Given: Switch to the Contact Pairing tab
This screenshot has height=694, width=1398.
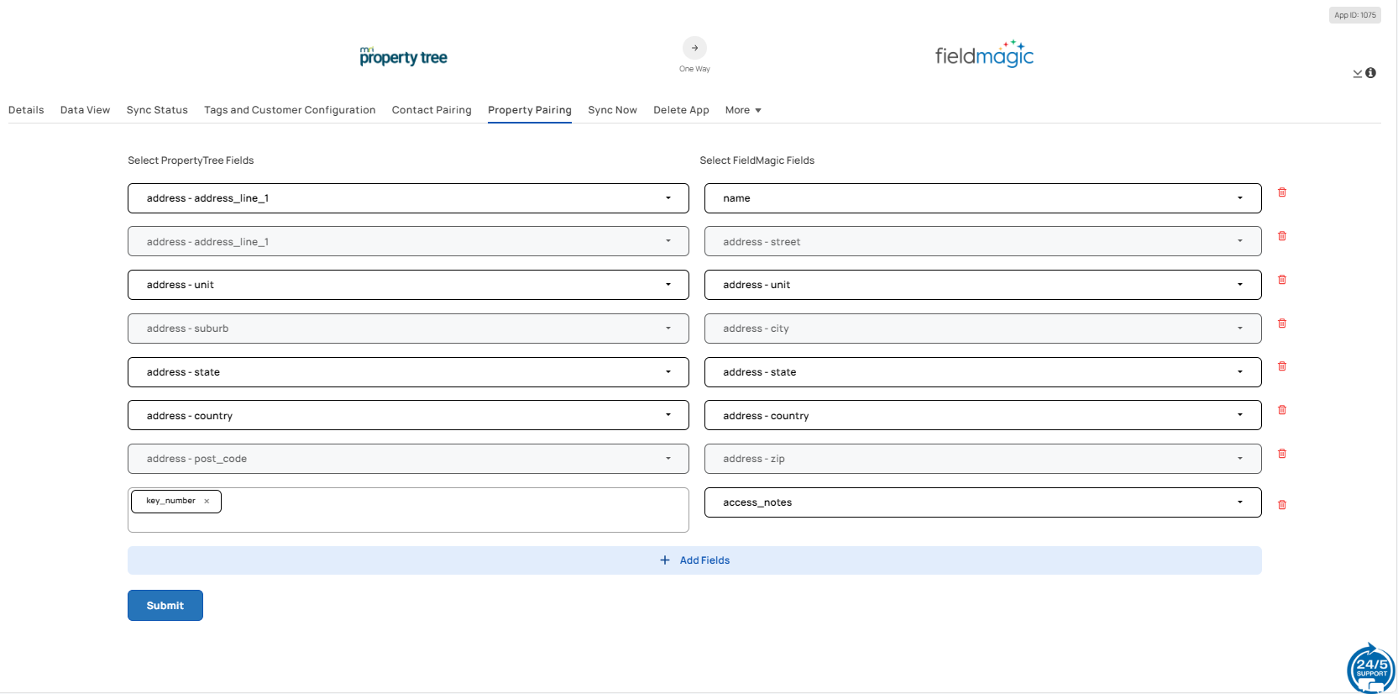Looking at the screenshot, I should (x=432, y=110).
